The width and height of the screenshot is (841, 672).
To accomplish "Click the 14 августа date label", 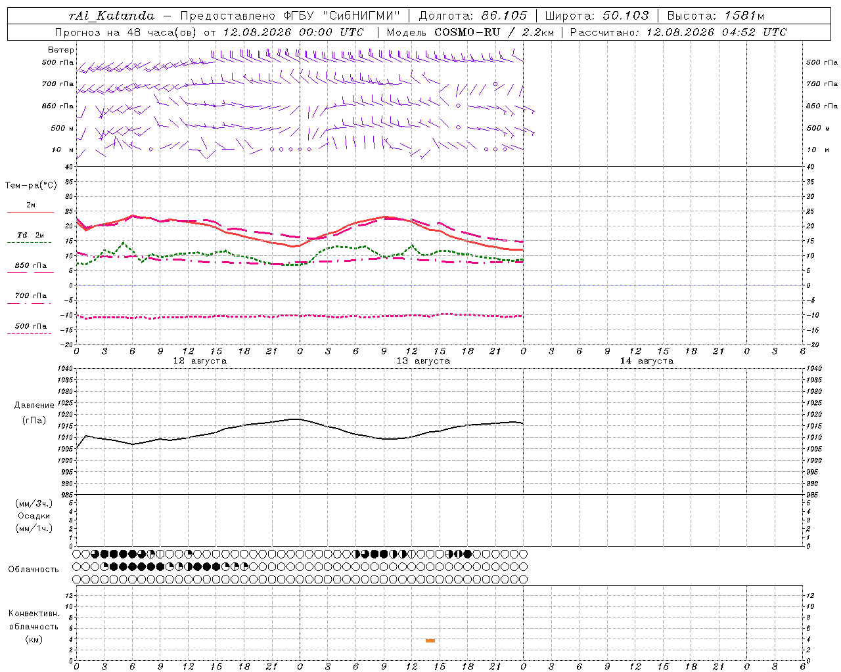I will (647, 361).
